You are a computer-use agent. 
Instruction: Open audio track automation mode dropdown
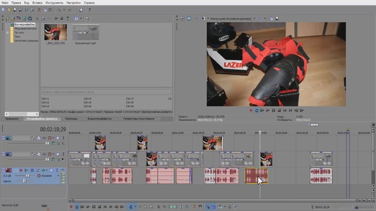point(58,176)
